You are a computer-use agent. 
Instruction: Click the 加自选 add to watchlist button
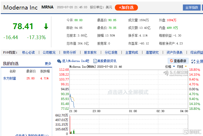pyautogui.click(x=126, y=7)
